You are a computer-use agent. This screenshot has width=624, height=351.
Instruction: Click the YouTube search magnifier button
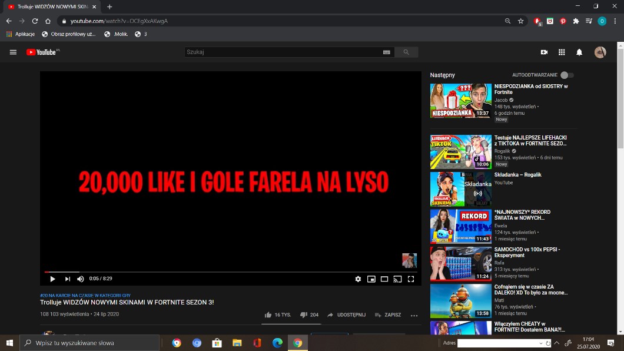click(406, 52)
